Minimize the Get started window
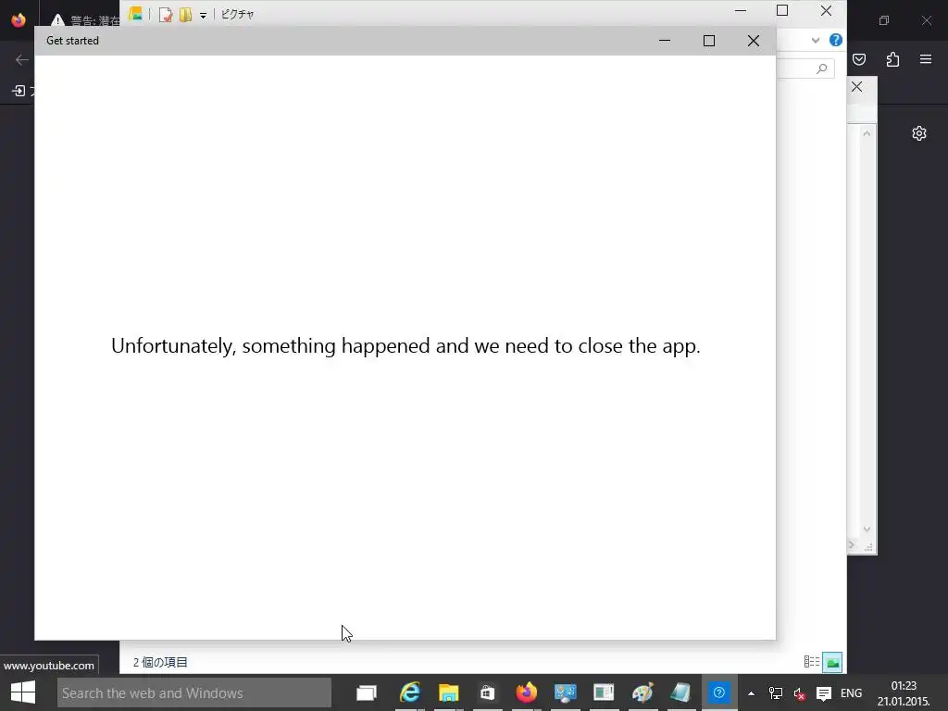 (x=665, y=41)
